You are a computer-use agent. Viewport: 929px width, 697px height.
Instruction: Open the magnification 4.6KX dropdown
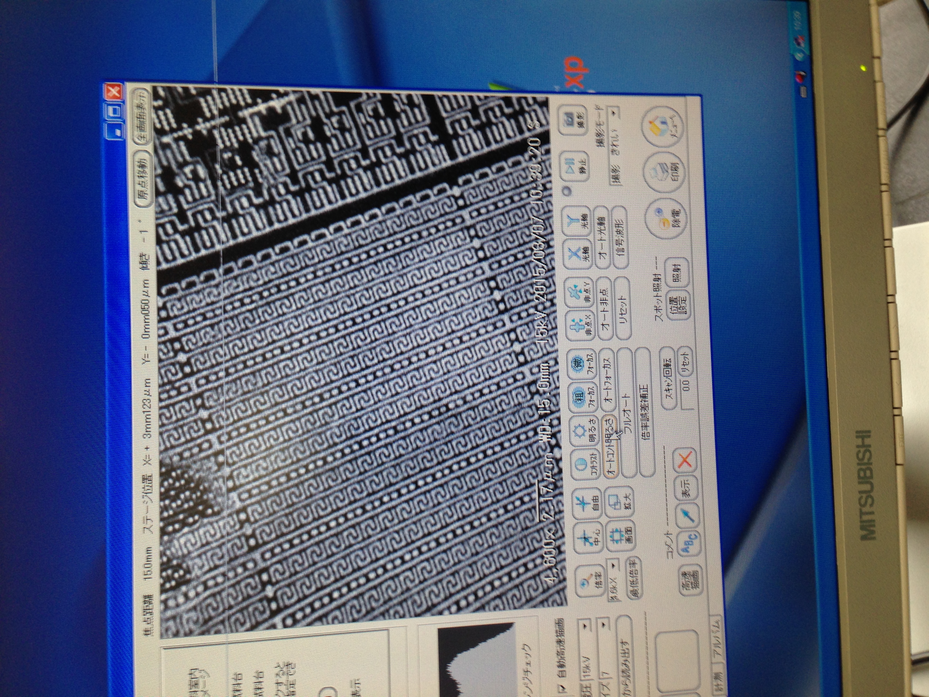[614, 580]
